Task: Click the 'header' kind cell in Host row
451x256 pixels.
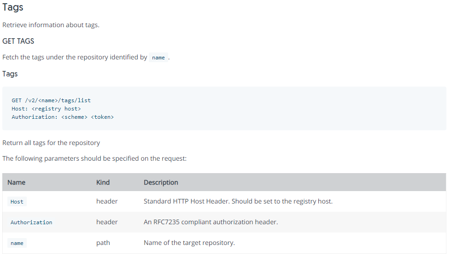Action: [x=107, y=201]
